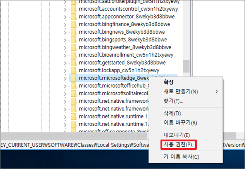Click folder icon of microsoft.microsoftsolitairecol key
Screen dimensions: 245x169
(73, 93)
